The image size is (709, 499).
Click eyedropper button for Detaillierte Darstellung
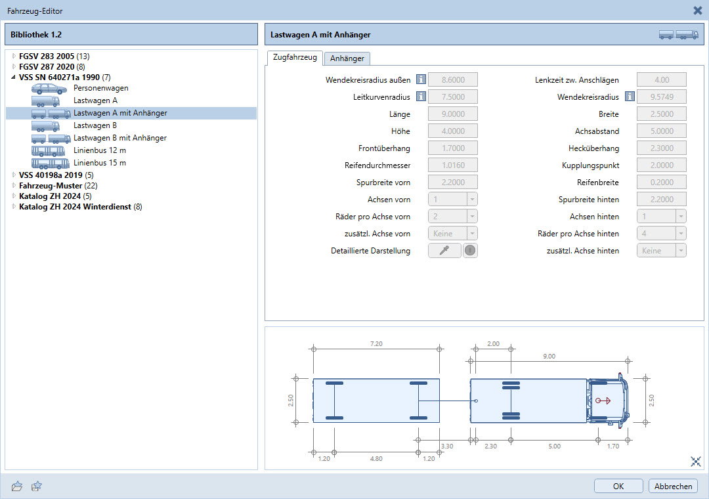(x=444, y=251)
